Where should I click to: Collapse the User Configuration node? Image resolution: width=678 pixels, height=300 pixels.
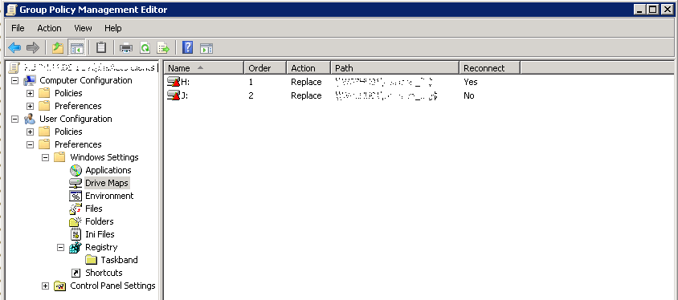coord(14,120)
